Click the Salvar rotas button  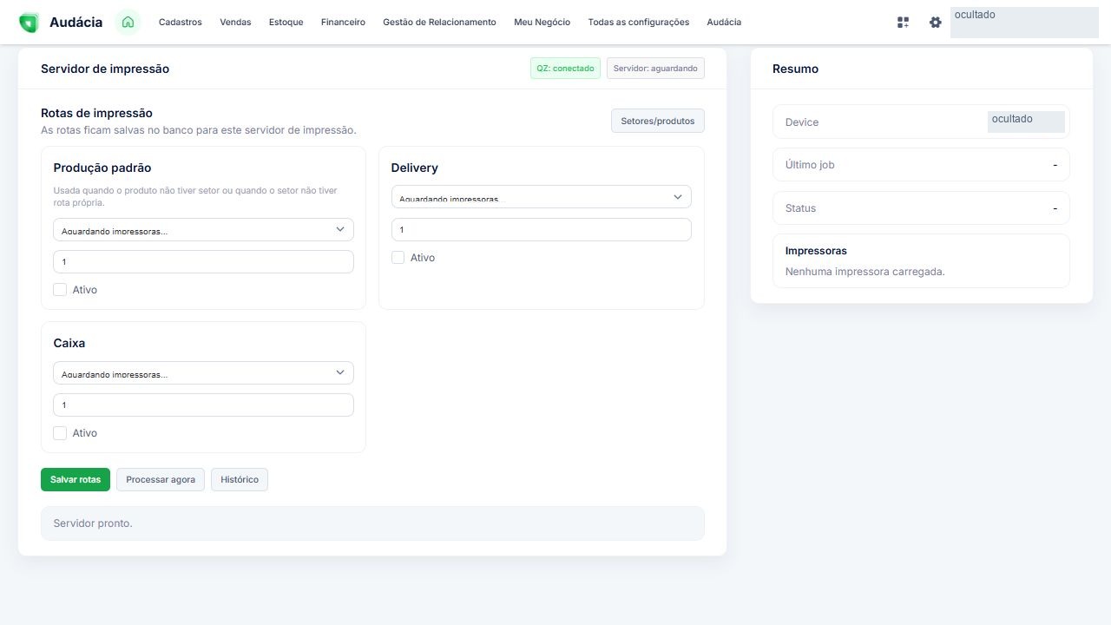point(76,480)
